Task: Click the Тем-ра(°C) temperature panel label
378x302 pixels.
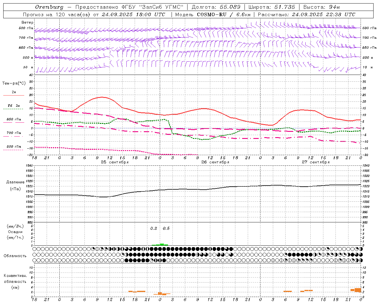Action: [14, 83]
